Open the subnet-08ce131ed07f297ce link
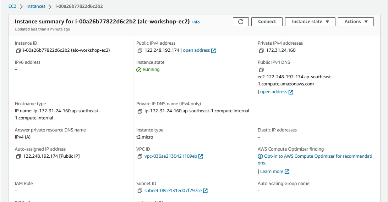The image size is (388, 202). [173, 191]
